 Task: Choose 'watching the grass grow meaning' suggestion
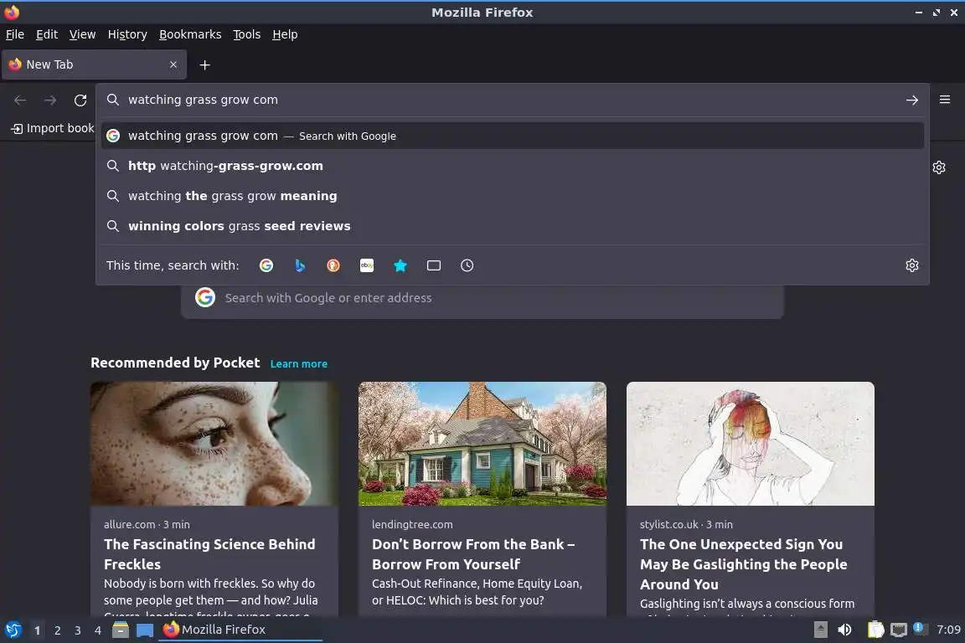[513, 196]
